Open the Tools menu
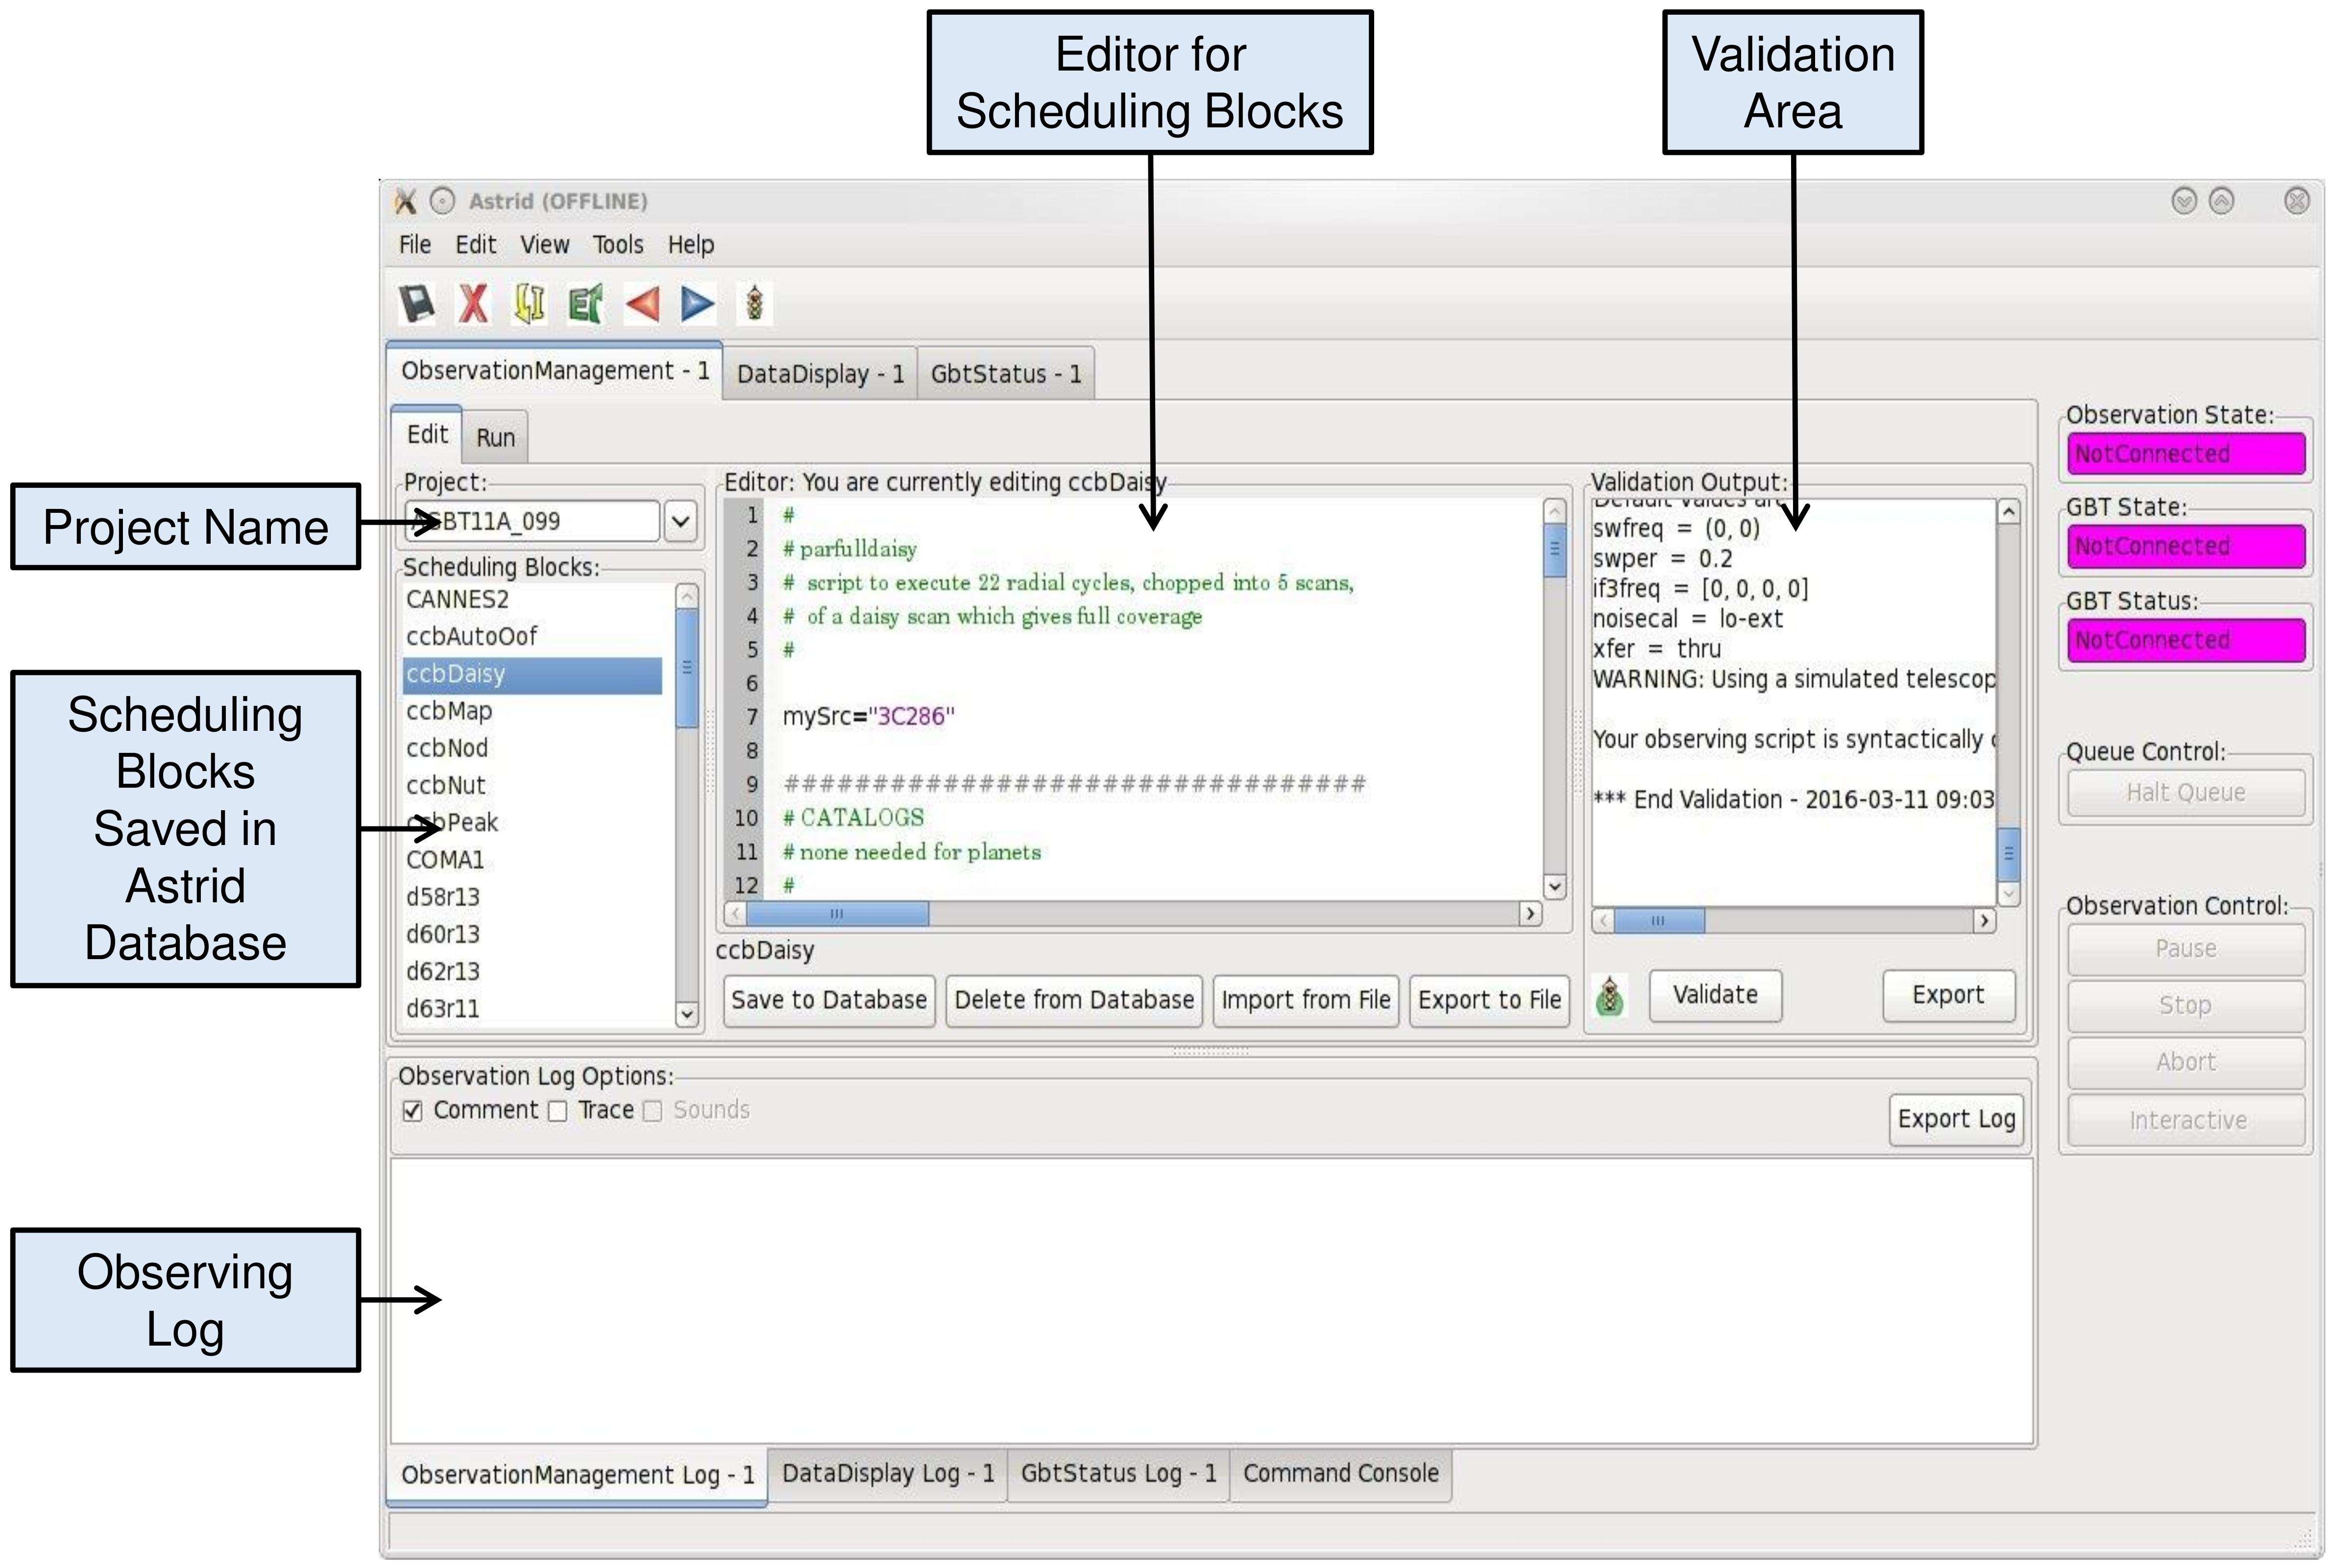 point(618,245)
